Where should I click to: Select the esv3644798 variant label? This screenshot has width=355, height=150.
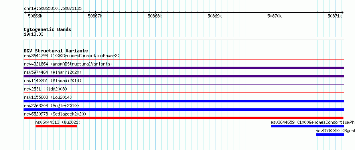[72, 56]
